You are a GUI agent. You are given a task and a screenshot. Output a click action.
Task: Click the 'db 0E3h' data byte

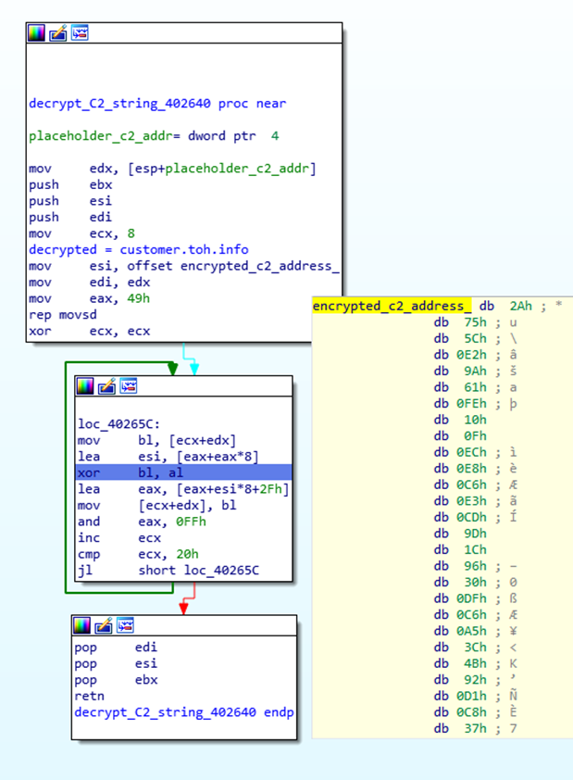coord(475,501)
